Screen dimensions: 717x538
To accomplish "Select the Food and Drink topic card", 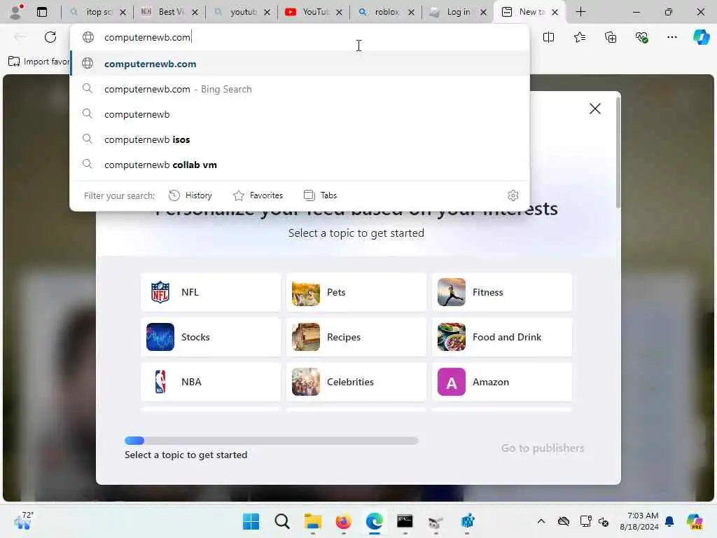I will pos(502,337).
